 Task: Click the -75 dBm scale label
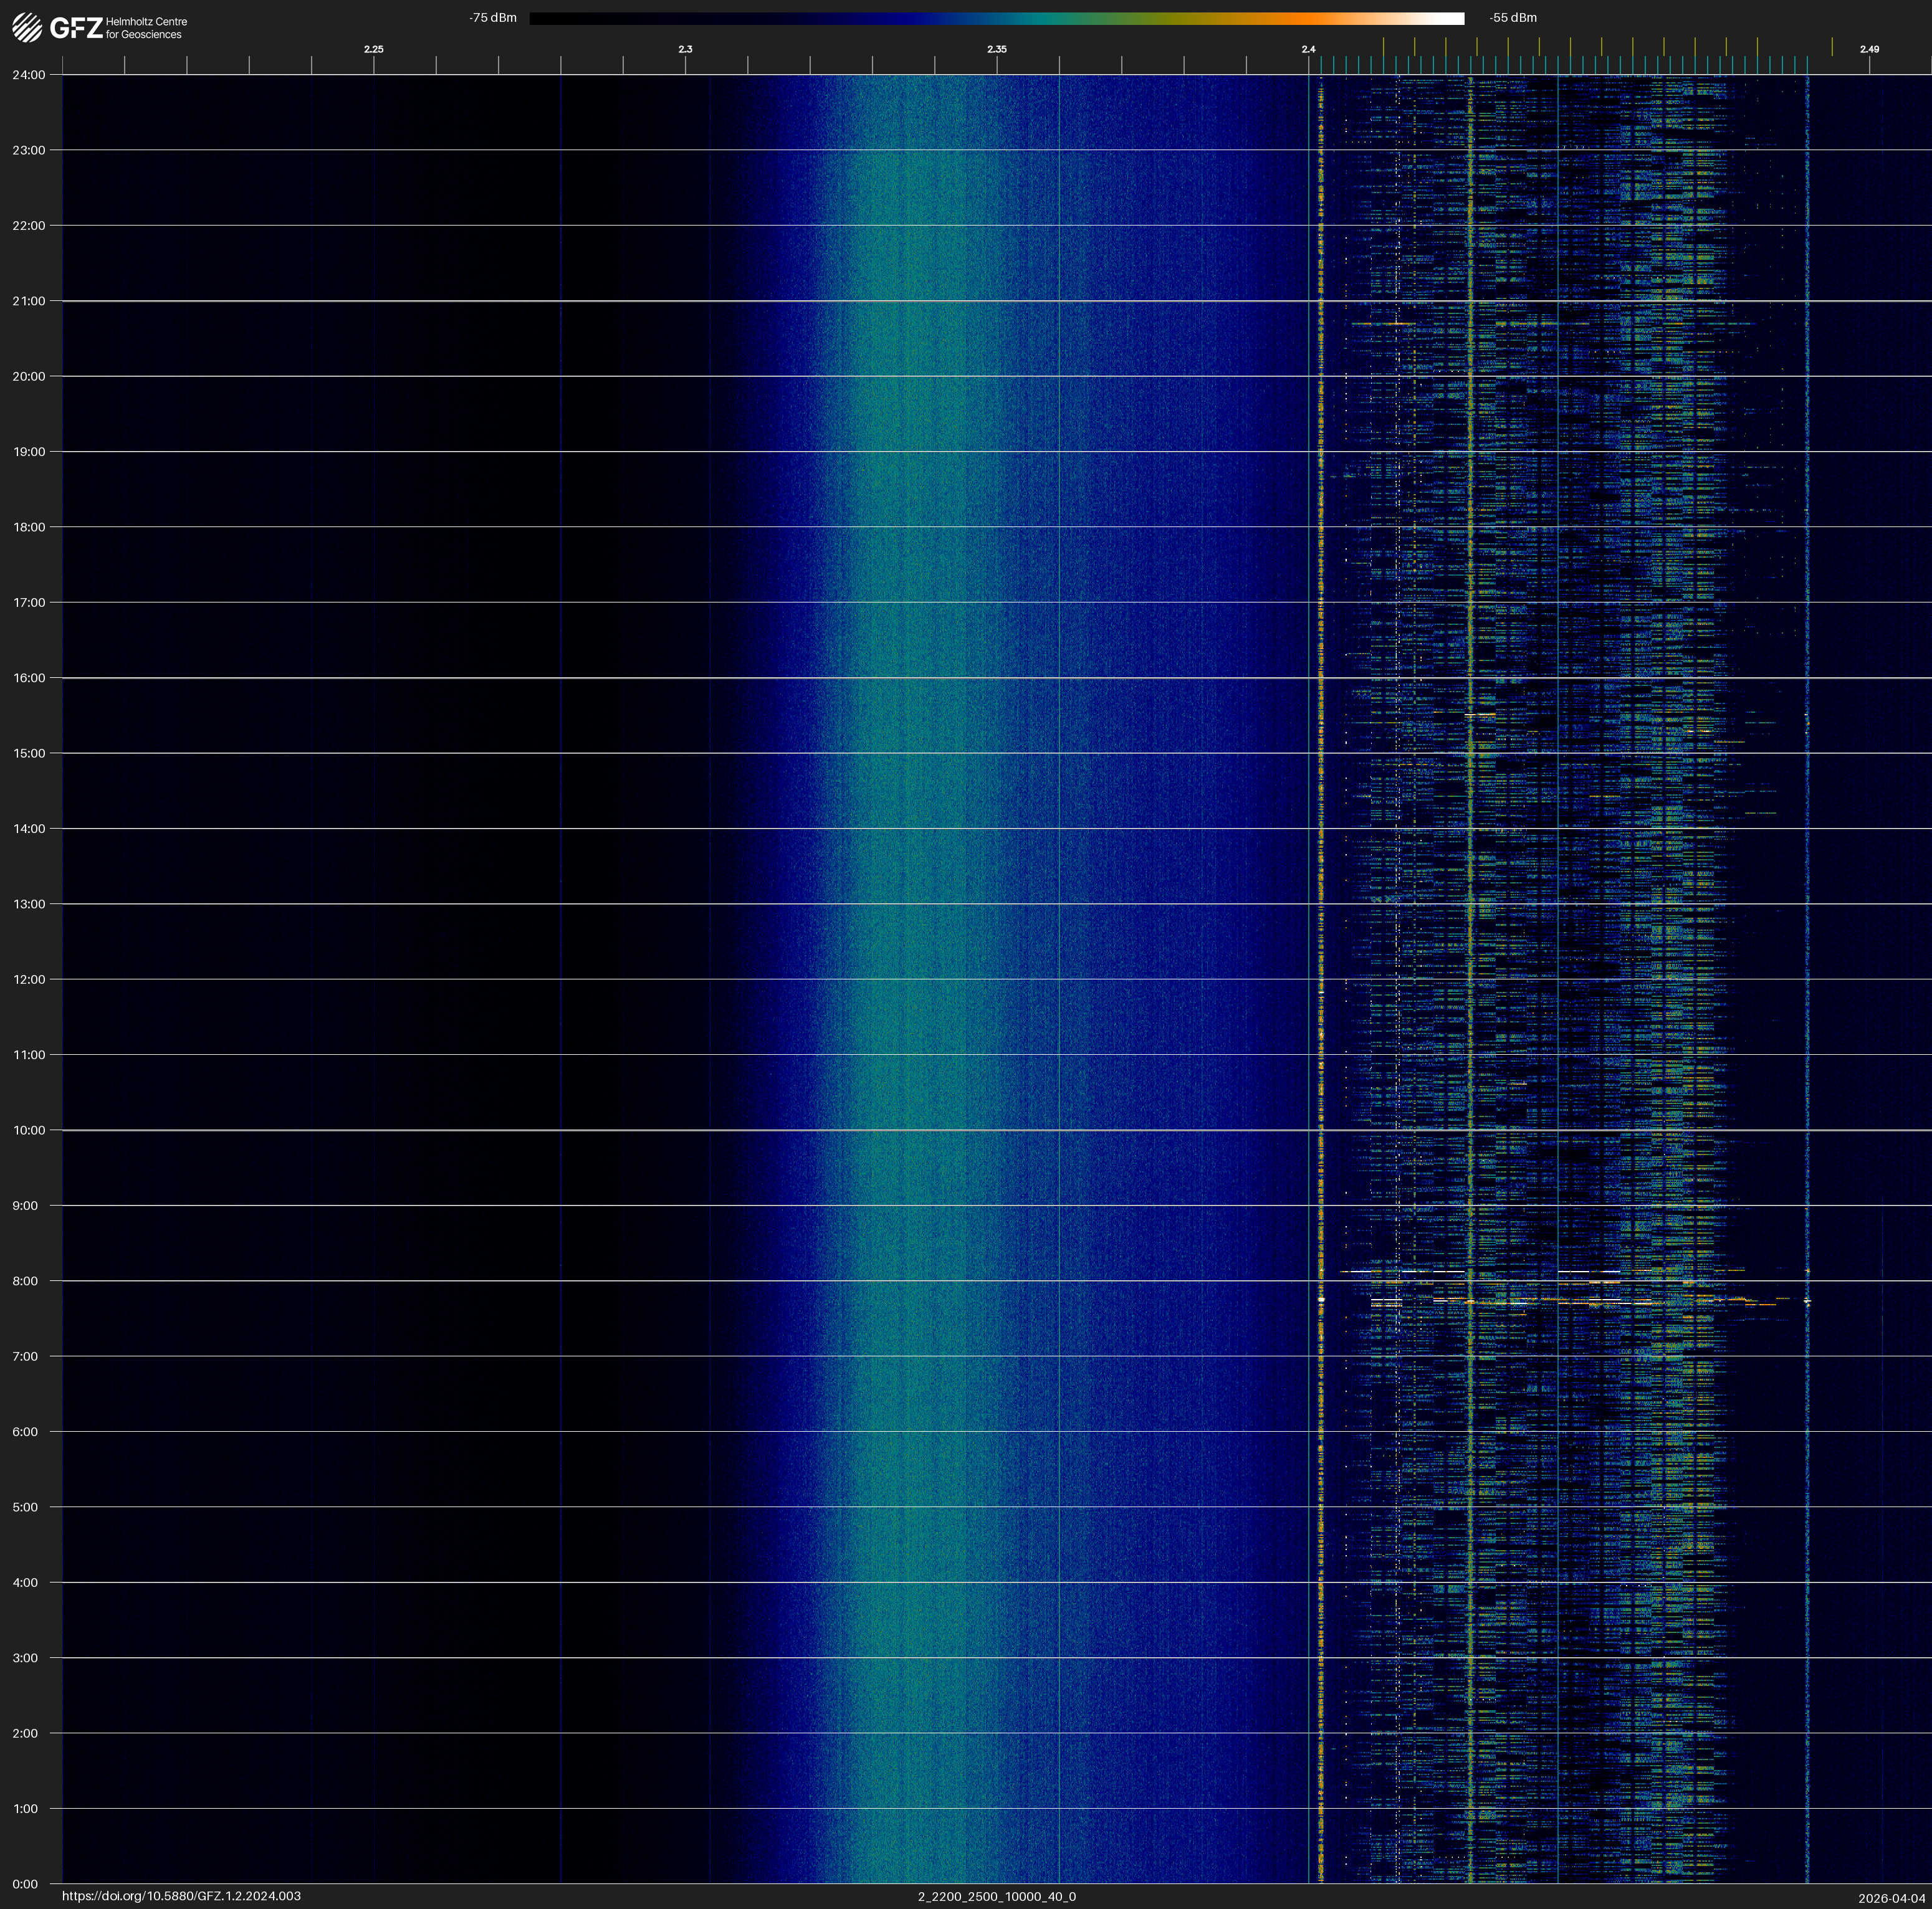(x=493, y=18)
